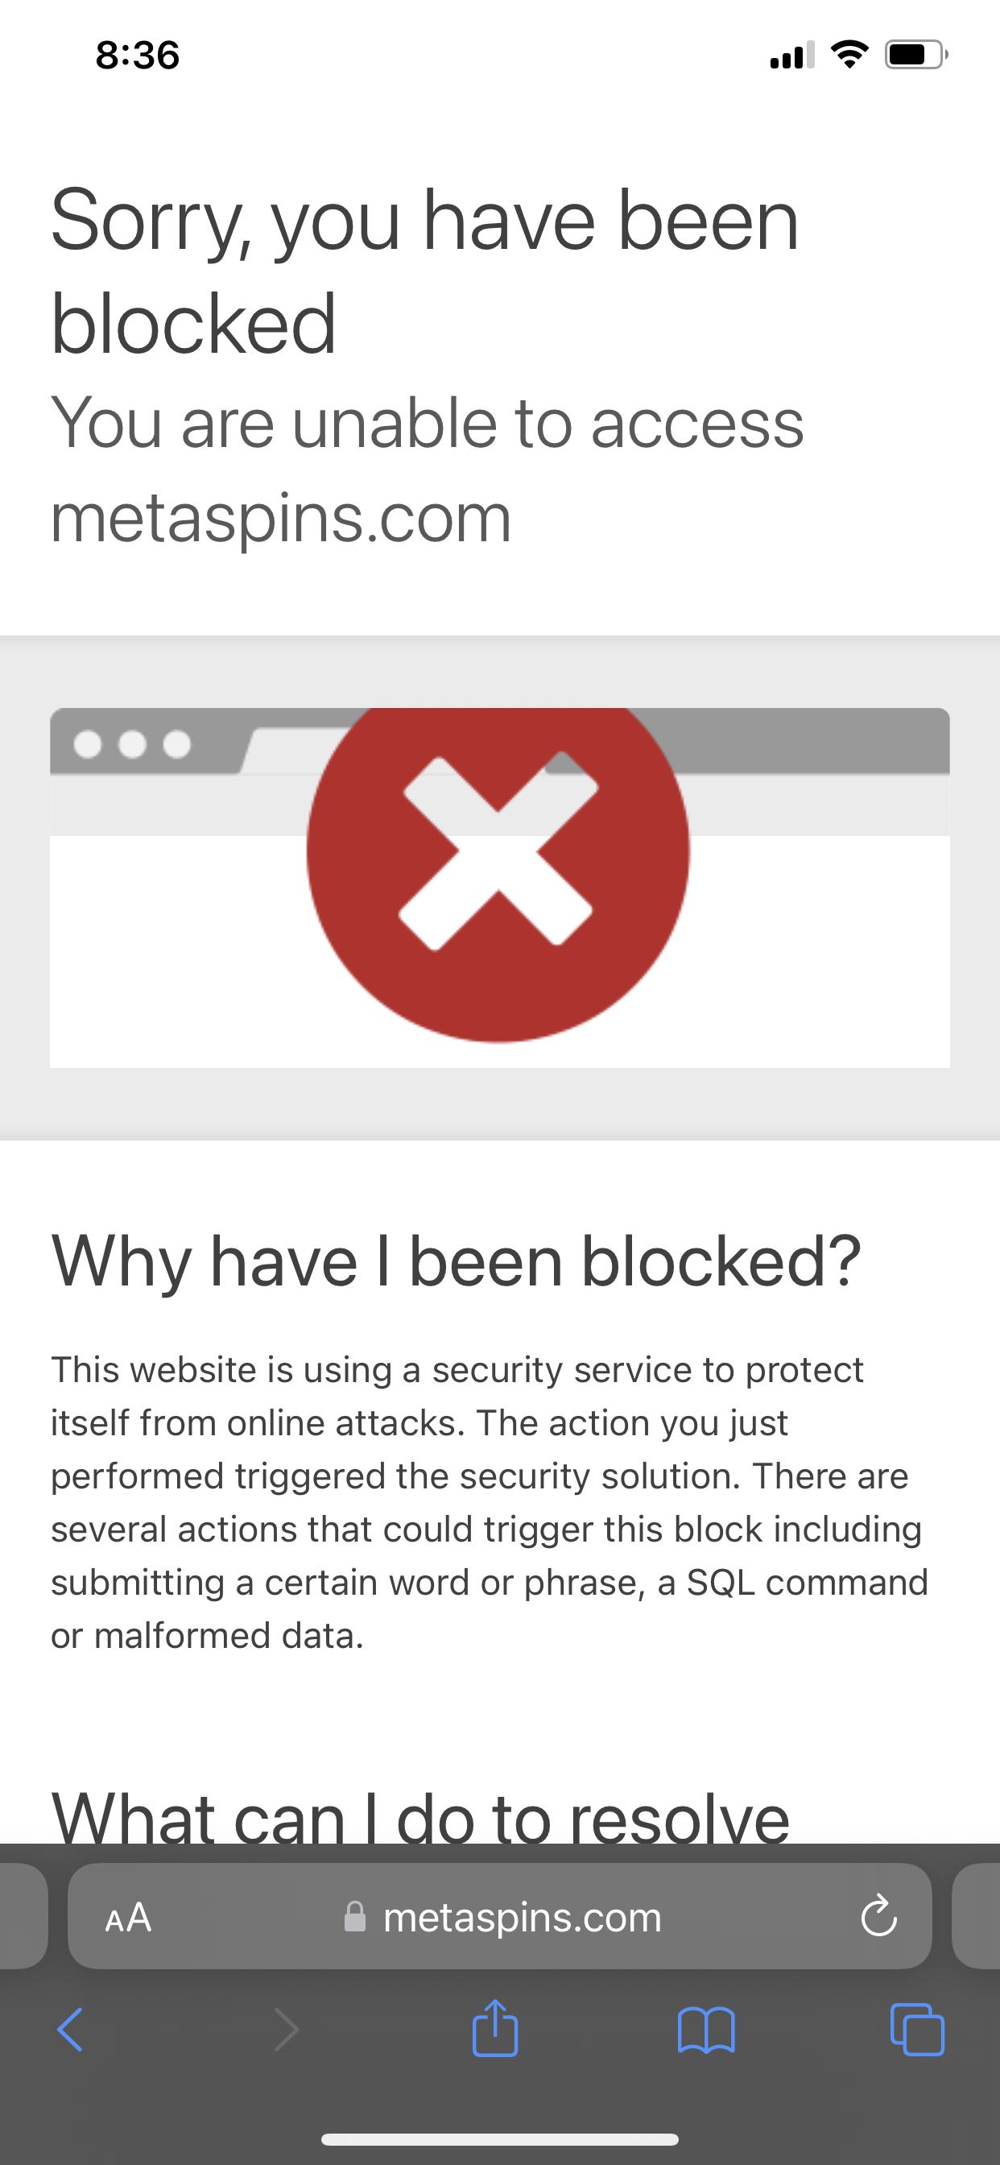Tap the Wi-Fi status icon
1000x2165 pixels.
tap(849, 55)
